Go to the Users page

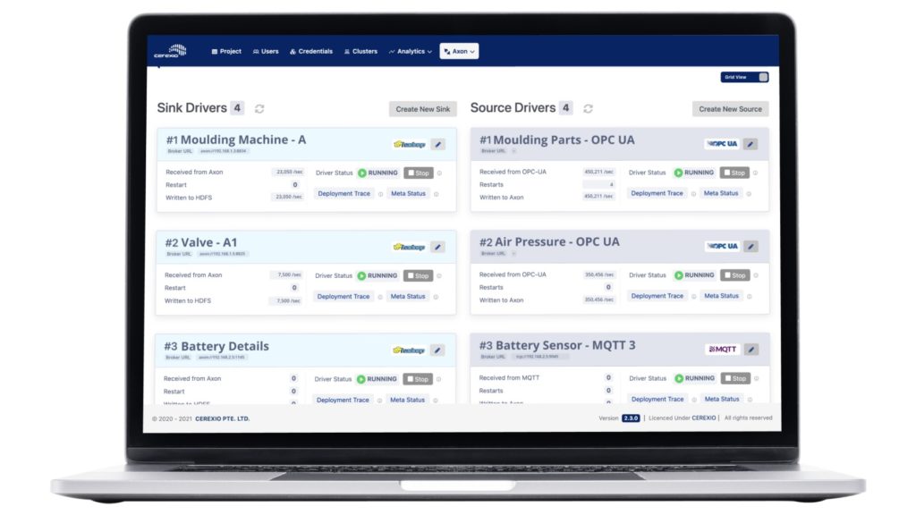pyautogui.click(x=266, y=51)
